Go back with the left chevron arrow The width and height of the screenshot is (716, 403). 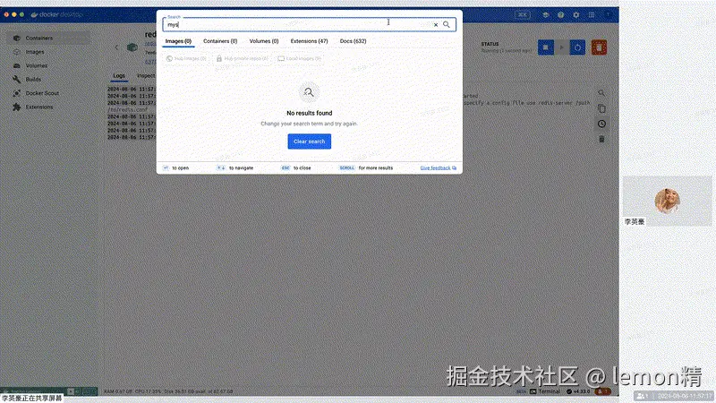tap(116, 47)
